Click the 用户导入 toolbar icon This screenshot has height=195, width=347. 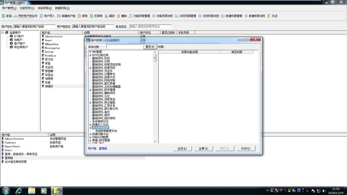coord(41,16)
